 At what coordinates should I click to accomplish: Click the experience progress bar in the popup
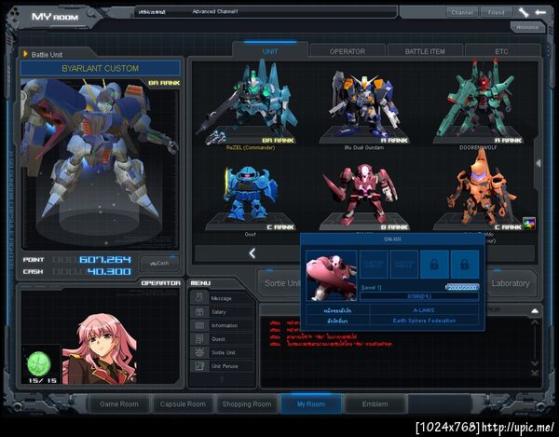(x=419, y=296)
